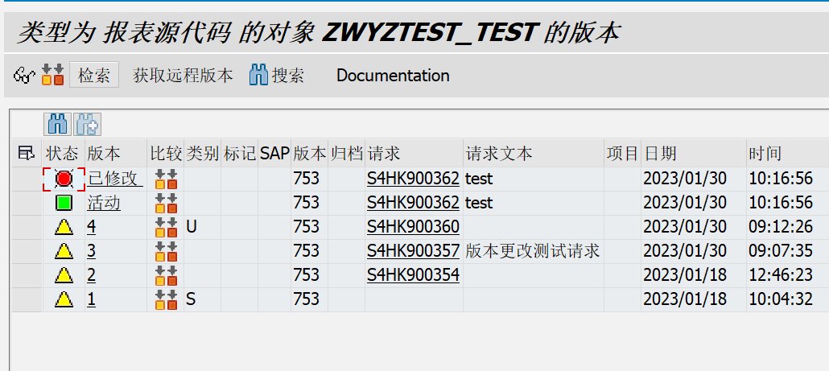The width and height of the screenshot is (829, 371).
Task: Click the select-all icon in table header corner
Action: [26, 154]
